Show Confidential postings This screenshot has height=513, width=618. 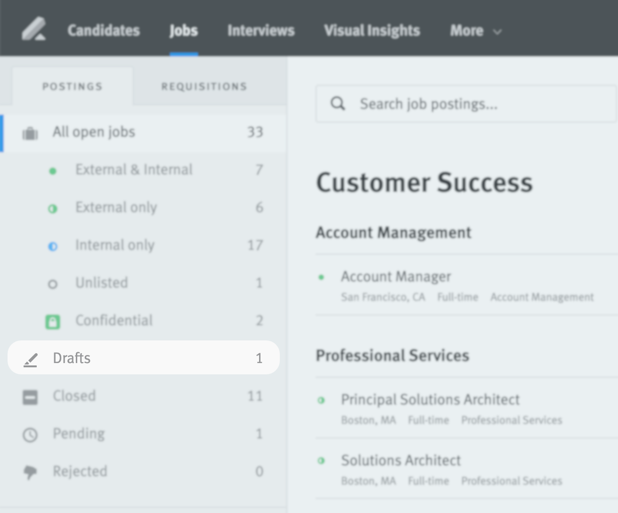143,321
